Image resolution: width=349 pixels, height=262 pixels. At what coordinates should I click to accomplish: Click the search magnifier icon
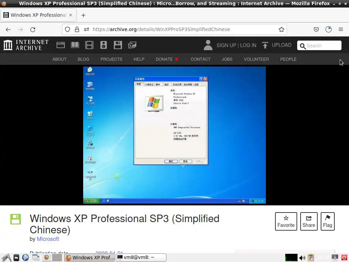[x=303, y=46]
